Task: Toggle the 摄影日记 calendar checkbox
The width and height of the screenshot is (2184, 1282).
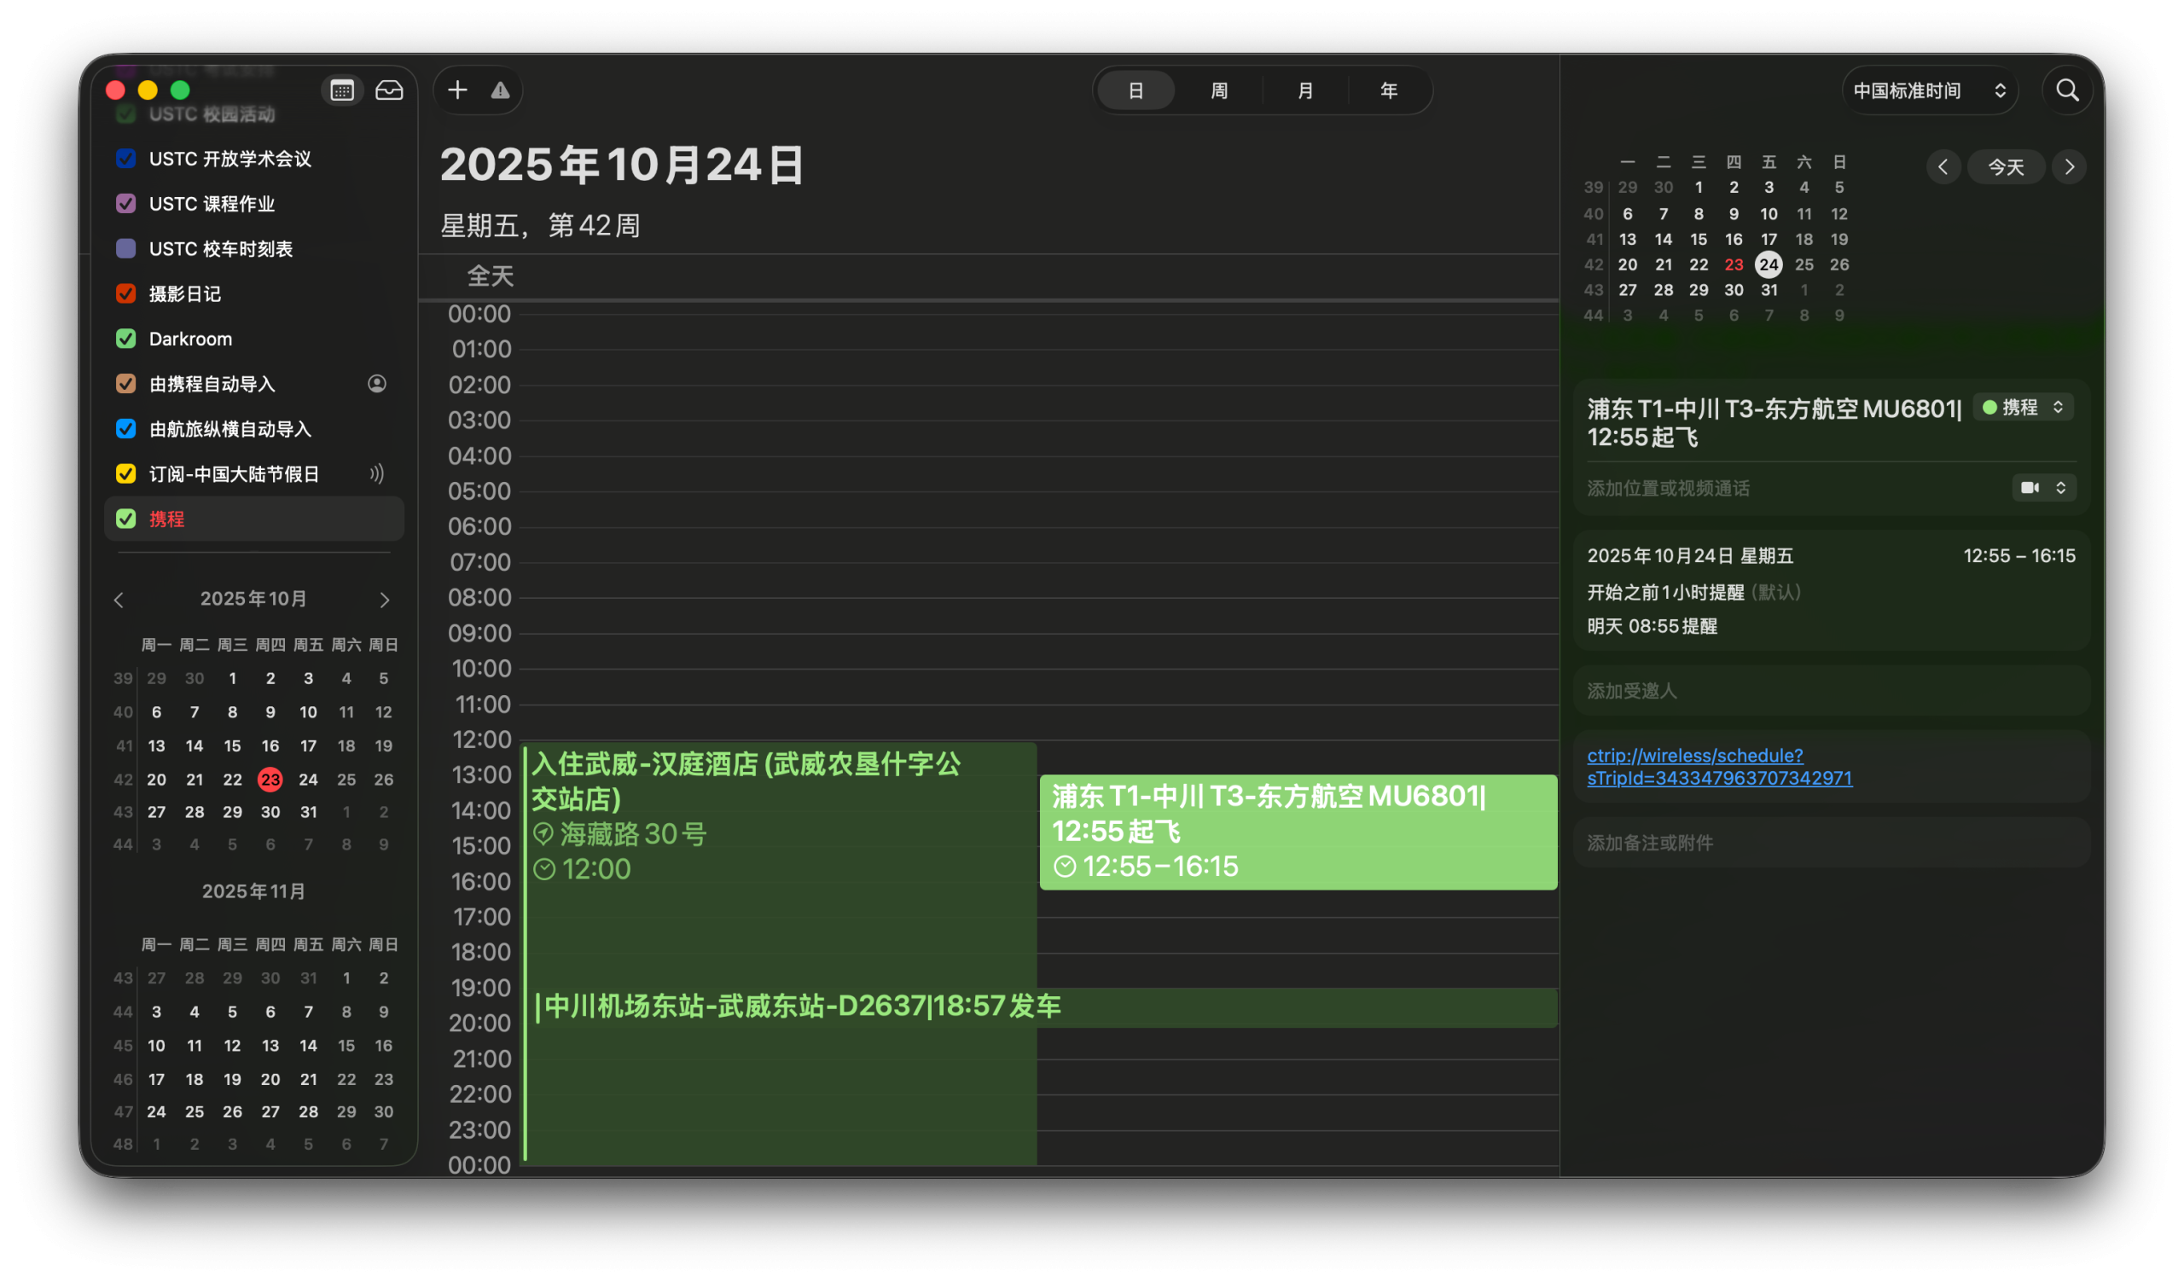Action: pos(125,293)
